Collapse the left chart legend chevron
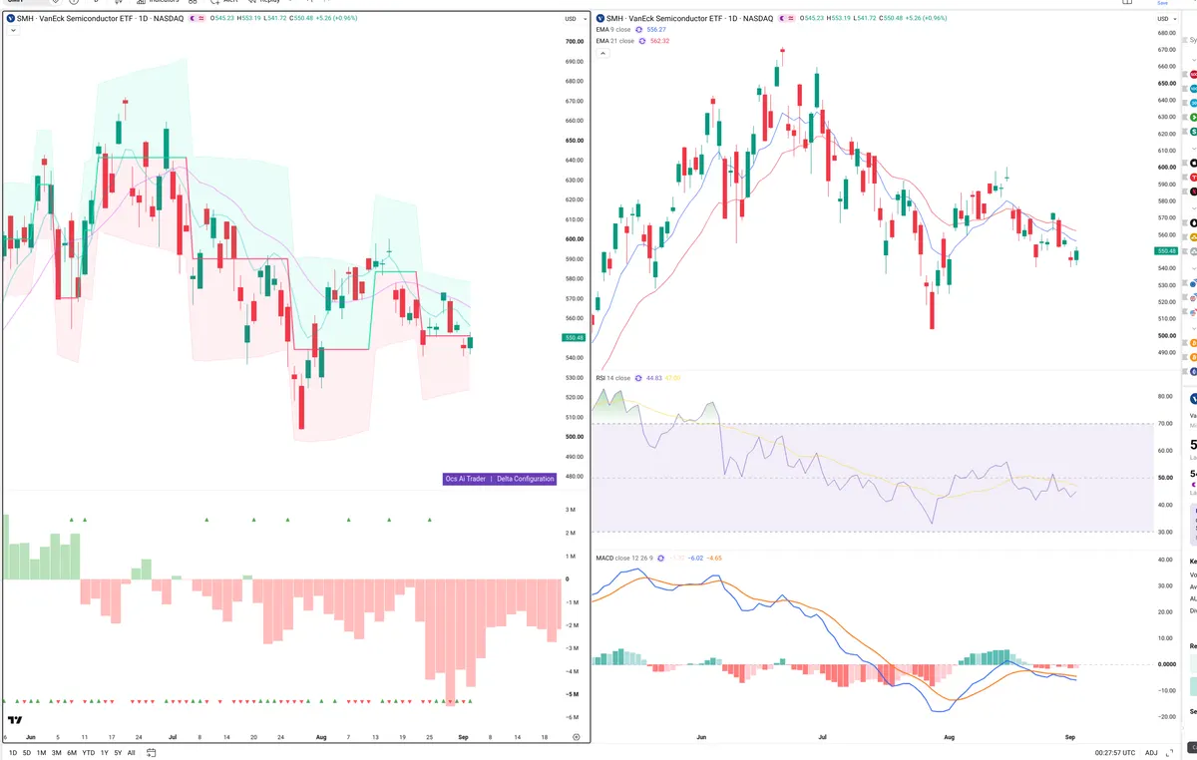The height and width of the screenshot is (760, 1197). (x=12, y=31)
